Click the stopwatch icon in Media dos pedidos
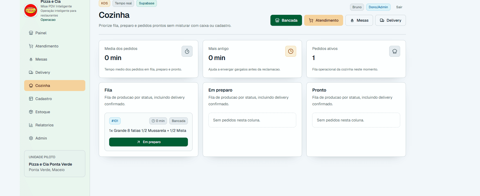This screenshot has width=480, height=196. (187, 51)
